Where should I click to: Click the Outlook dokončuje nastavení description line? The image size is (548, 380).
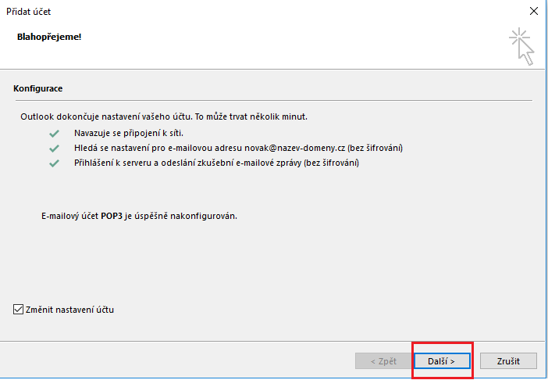pyautogui.click(x=164, y=117)
